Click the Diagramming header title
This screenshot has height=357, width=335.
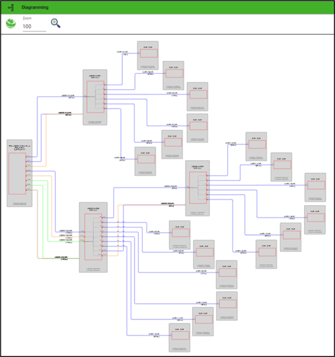pos(35,7)
